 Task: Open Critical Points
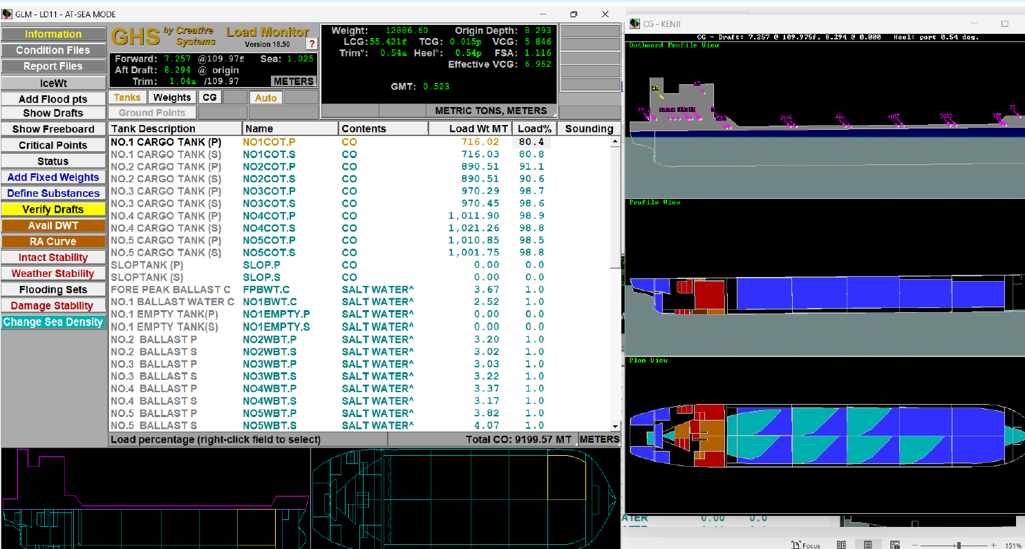[53, 145]
